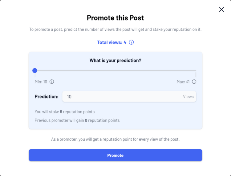Click the bold "Prediction:" label
231x176 pixels.
point(47,97)
